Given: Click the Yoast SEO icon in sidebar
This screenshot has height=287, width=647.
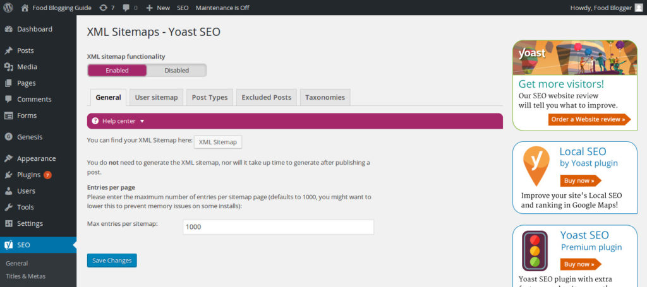Looking at the screenshot, I should point(8,245).
